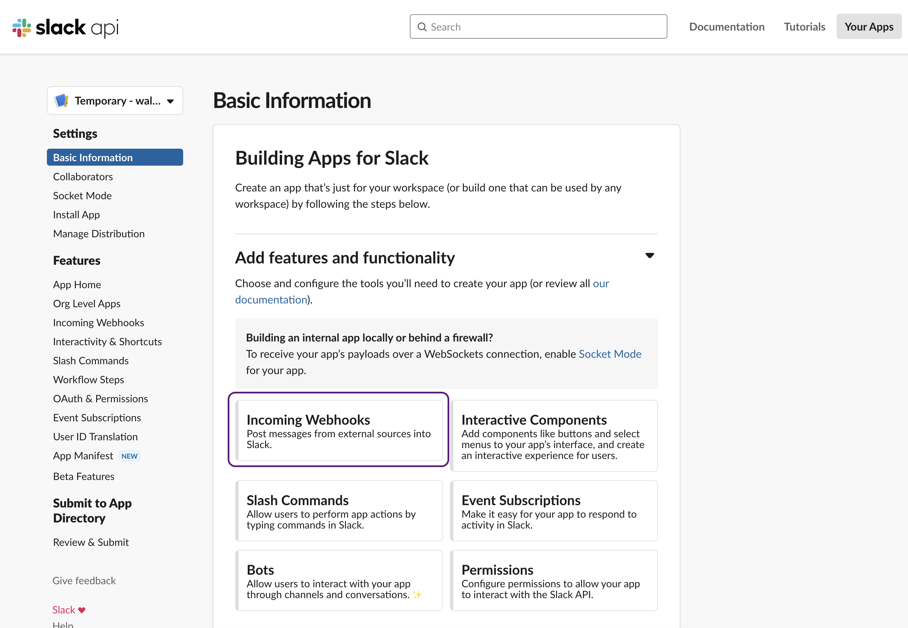The height and width of the screenshot is (628, 908).
Task: Click the Socket Mode link in the notice
Action: (x=610, y=354)
